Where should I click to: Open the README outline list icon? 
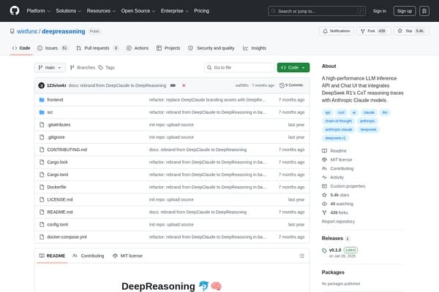tap(301, 256)
